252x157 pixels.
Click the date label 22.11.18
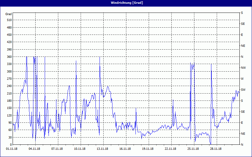(170, 149)
